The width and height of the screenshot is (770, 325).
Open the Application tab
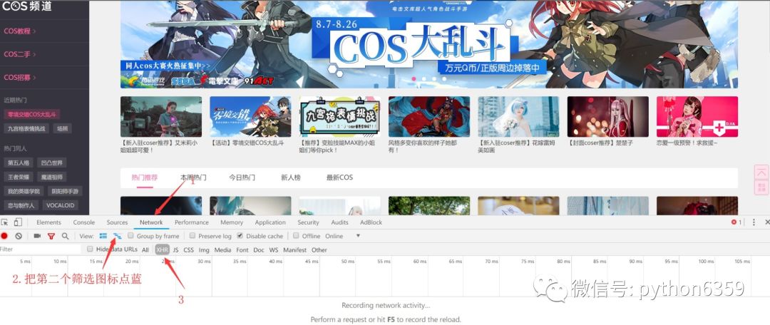pos(270,222)
